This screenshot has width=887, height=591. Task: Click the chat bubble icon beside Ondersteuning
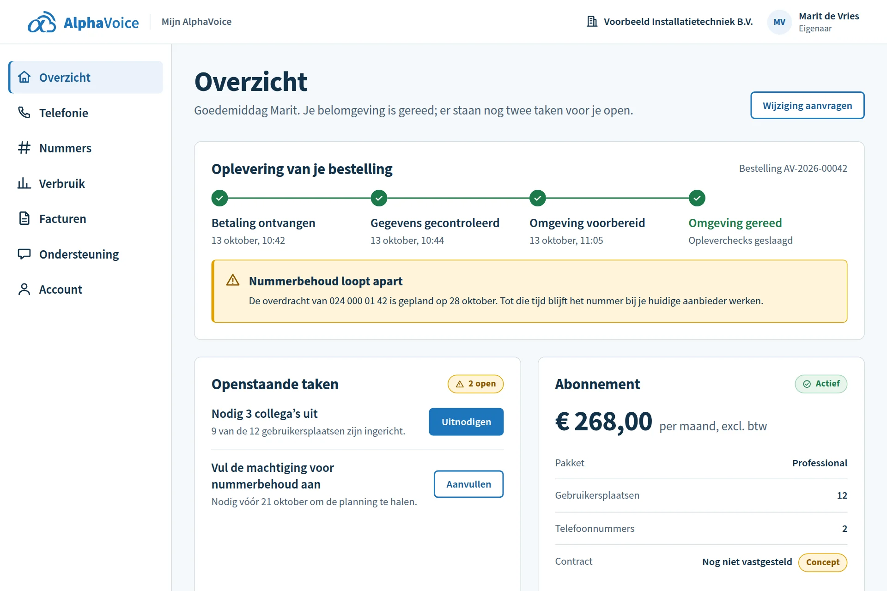pyautogui.click(x=24, y=254)
